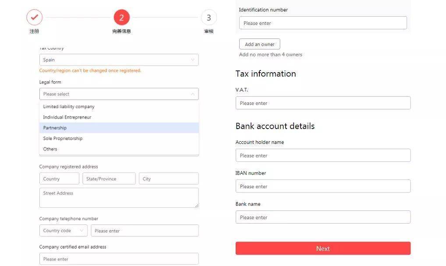This screenshot has width=446, height=266.
Task: Select the Partnership option
Action: 55,128
